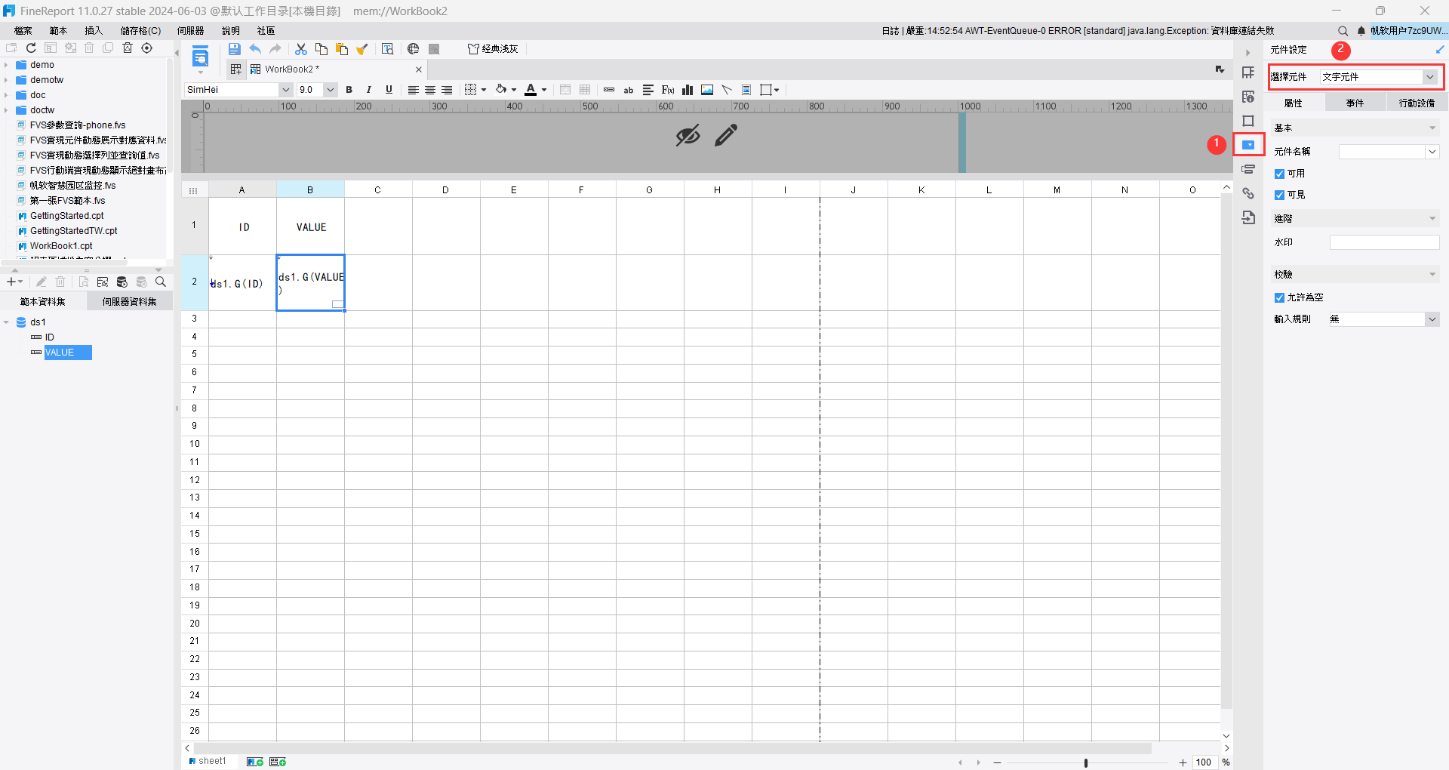Underline the cell text
Viewport: 1449px width, 770px height.
(389, 90)
